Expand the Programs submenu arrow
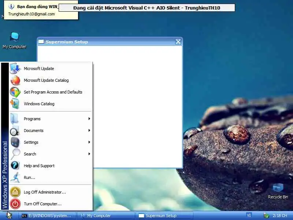This screenshot has width=293, height=220. [89, 119]
